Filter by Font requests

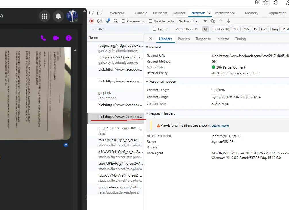[x=264, y=29]
